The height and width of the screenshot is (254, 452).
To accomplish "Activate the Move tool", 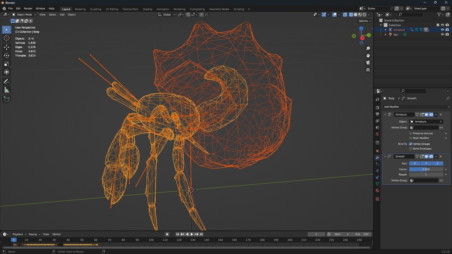I will [x=7, y=47].
